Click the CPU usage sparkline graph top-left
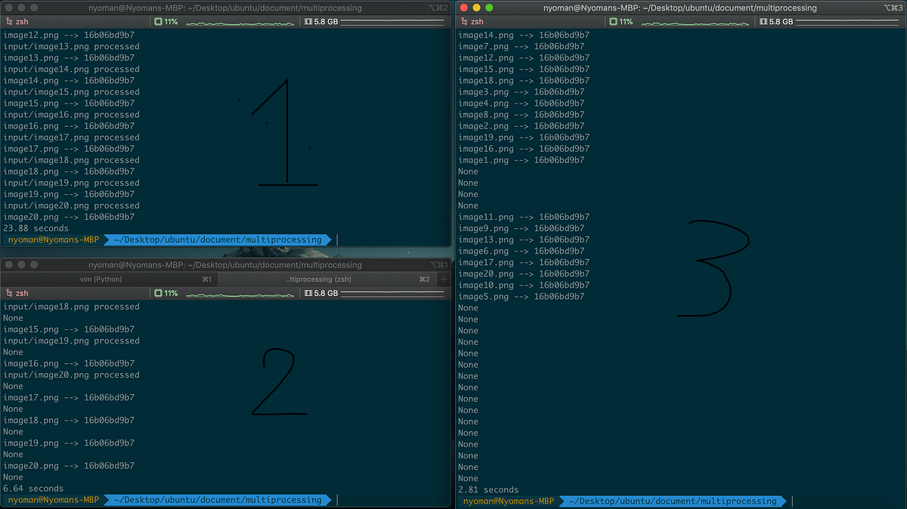907x509 pixels. pos(240,22)
